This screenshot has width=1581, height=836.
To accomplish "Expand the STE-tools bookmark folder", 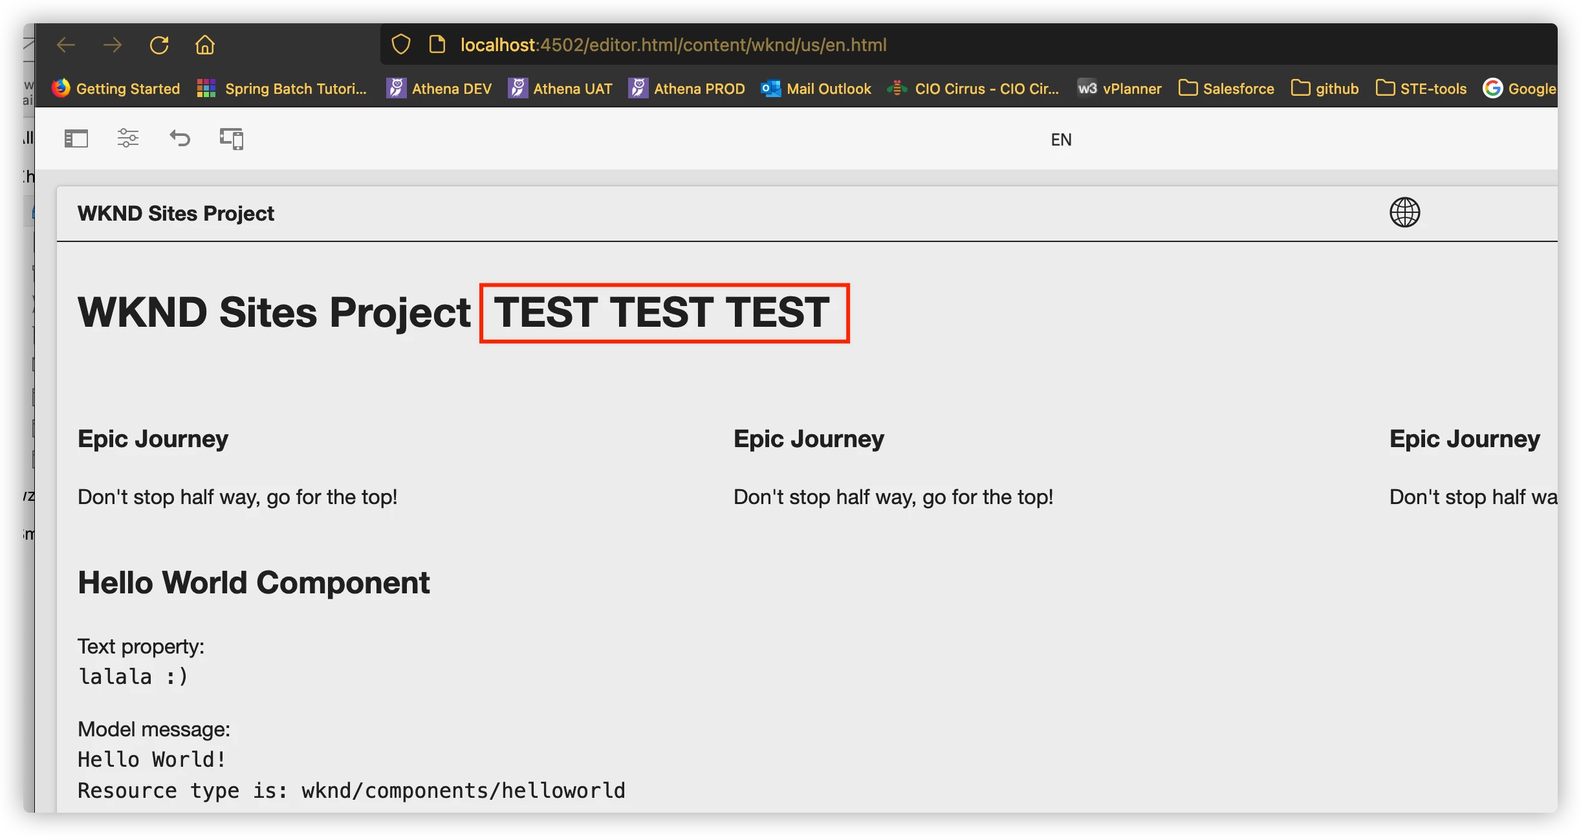I will pos(1421,89).
